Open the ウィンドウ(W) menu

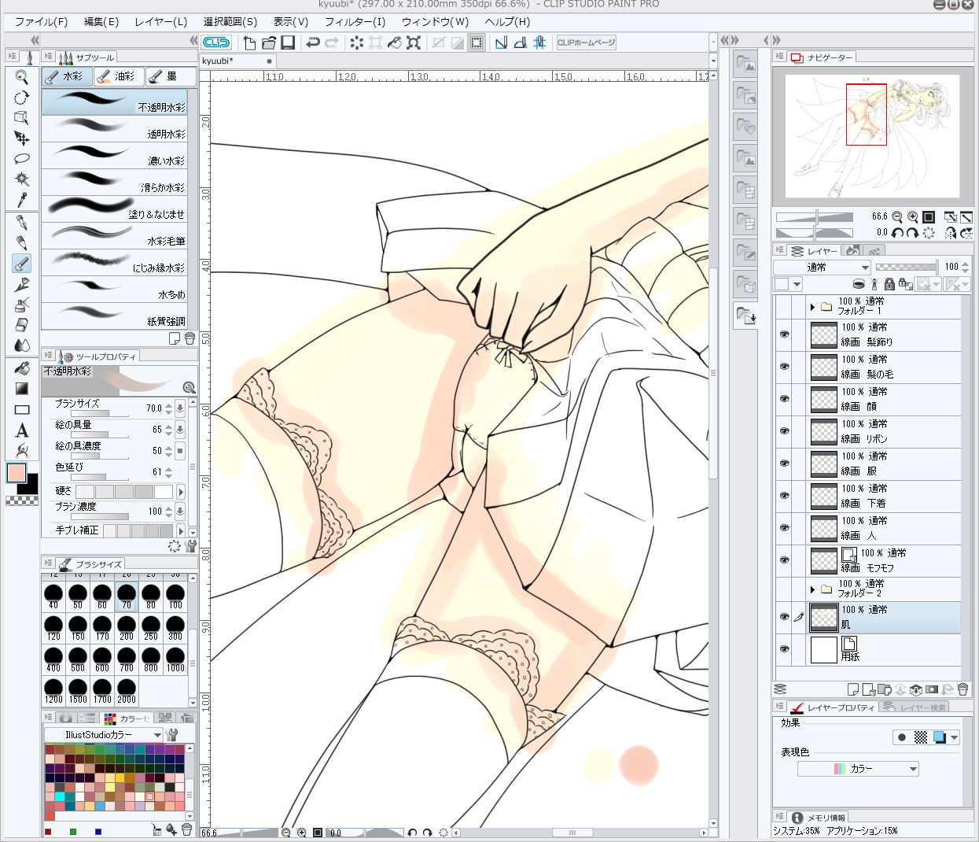[435, 21]
